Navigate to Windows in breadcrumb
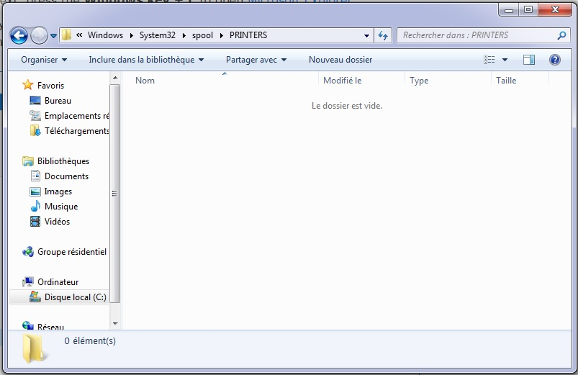Image resolution: width=578 pixels, height=375 pixels. [105, 35]
